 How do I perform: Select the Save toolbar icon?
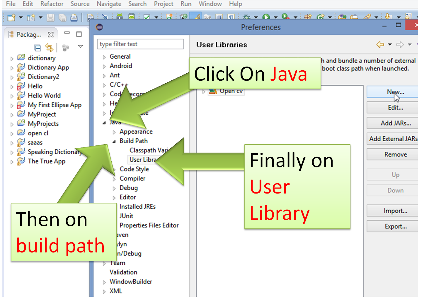coord(51,17)
